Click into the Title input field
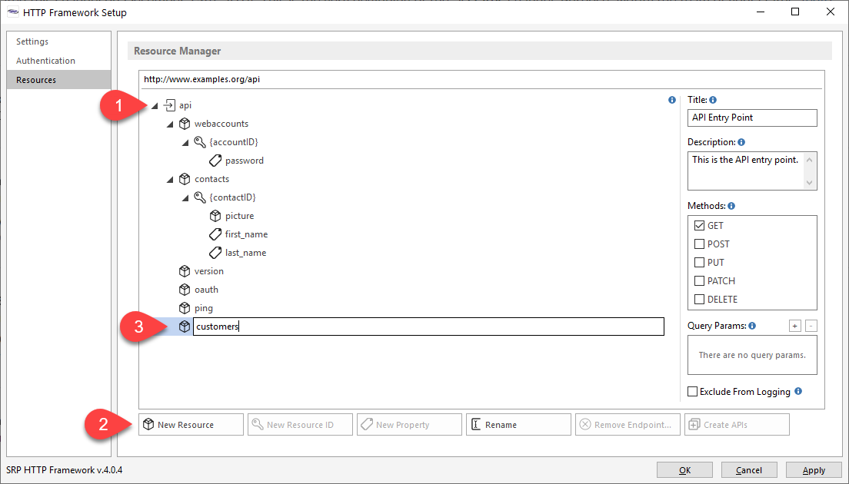 (751, 118)
